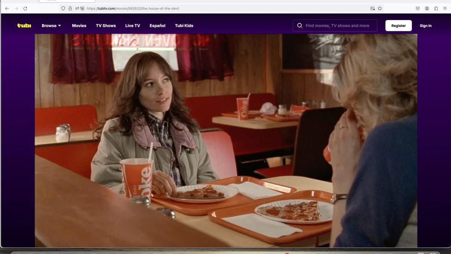Viewport: 451px width, 254px height.
Task: Click the Tubi logo
Action: (24, 26)
